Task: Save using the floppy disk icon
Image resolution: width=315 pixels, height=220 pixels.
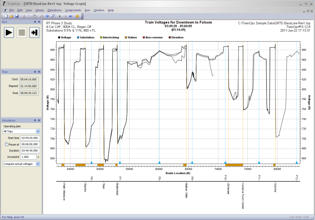Action: 16,16
